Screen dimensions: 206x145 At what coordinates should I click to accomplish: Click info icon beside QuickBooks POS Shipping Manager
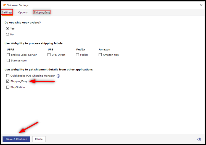pyautogui.click(x=58, y=76)
